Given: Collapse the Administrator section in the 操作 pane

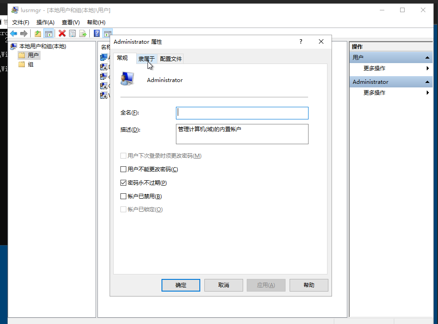Looking at the screenshot, I should click(427, 82).
